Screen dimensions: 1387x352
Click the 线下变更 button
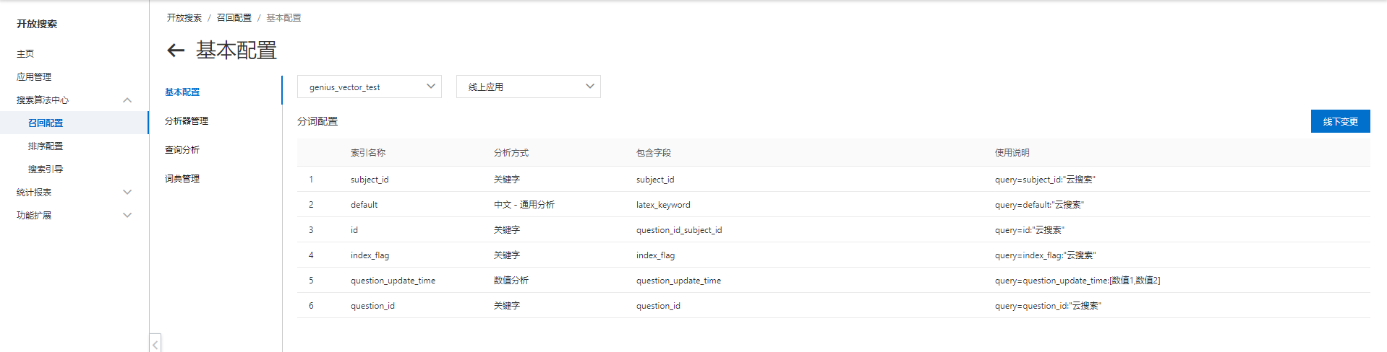(1340, 121)
